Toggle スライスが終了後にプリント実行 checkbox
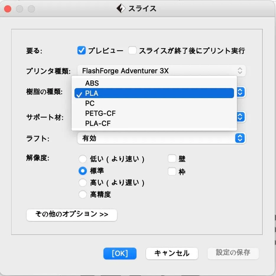Viewport: 276px width, 276px height. 132,51
